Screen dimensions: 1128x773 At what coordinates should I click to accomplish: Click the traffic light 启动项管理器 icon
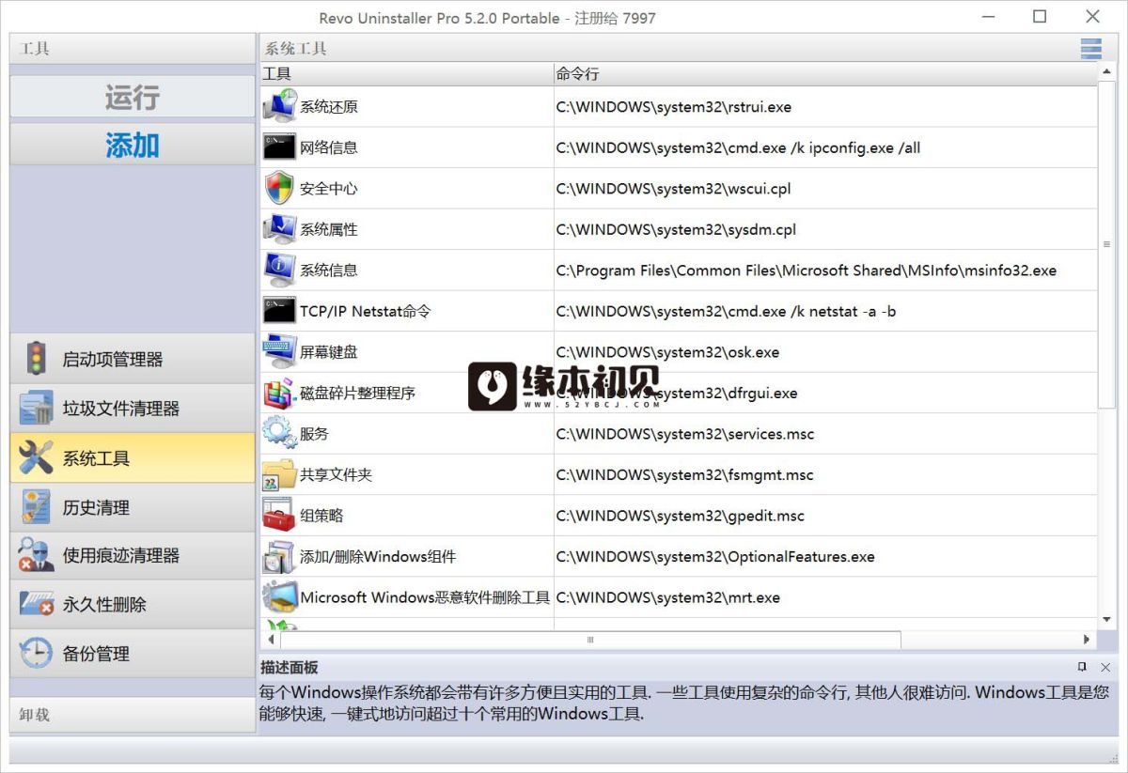(x=36, y=359)
